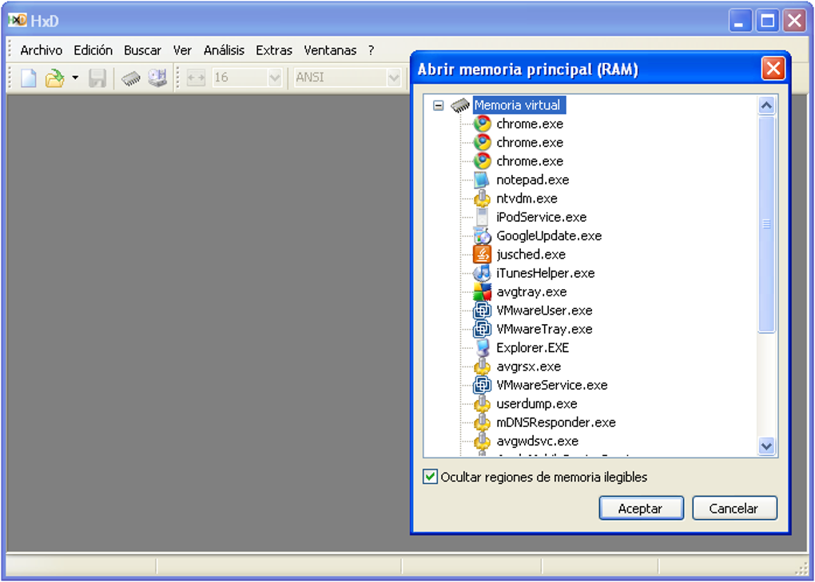
Task: Click the process list scroll up arrow
Action: pyautogui.click(x=766, y=106)
